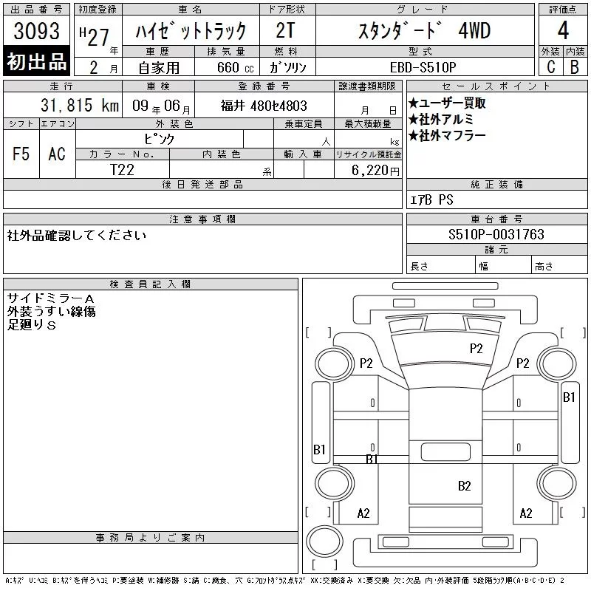
Task: Select the 事務局よりご案内 header
Action: pyautogui.click(x=151, y=538)
